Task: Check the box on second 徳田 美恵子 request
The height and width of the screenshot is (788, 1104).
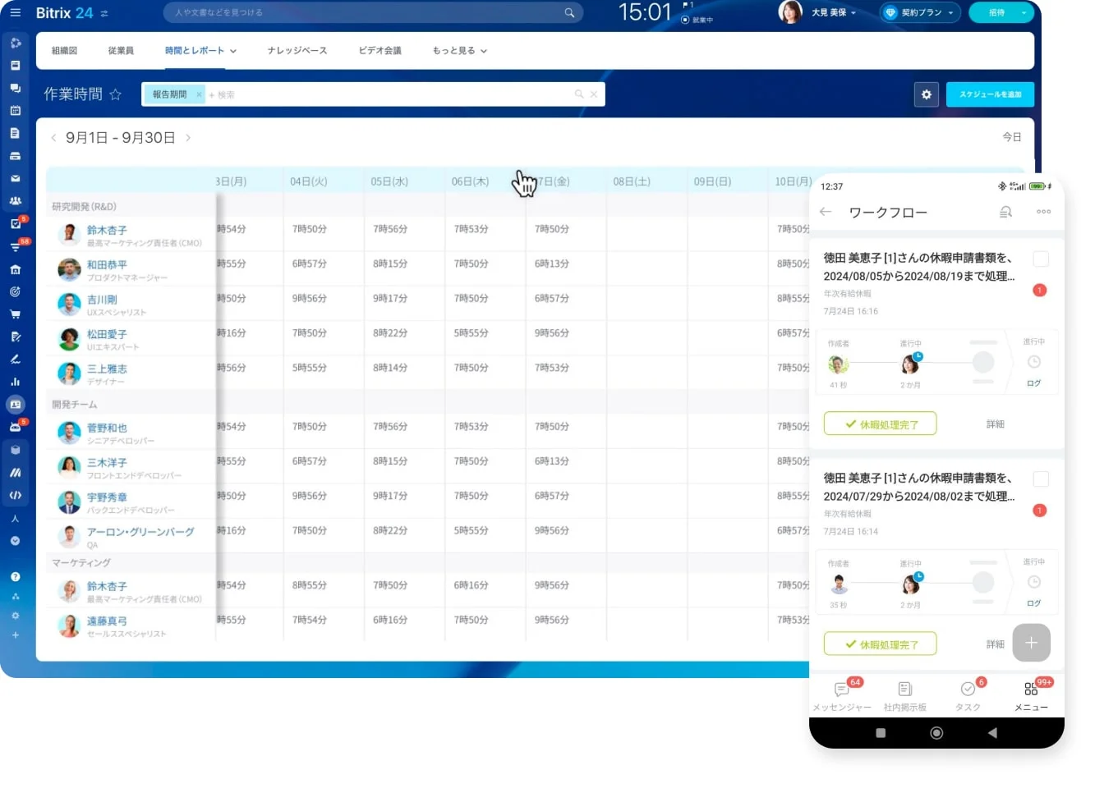Action: point(1040,479)
